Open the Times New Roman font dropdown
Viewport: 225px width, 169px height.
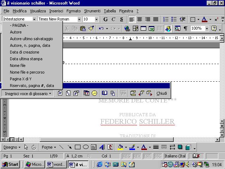point(79,19)
